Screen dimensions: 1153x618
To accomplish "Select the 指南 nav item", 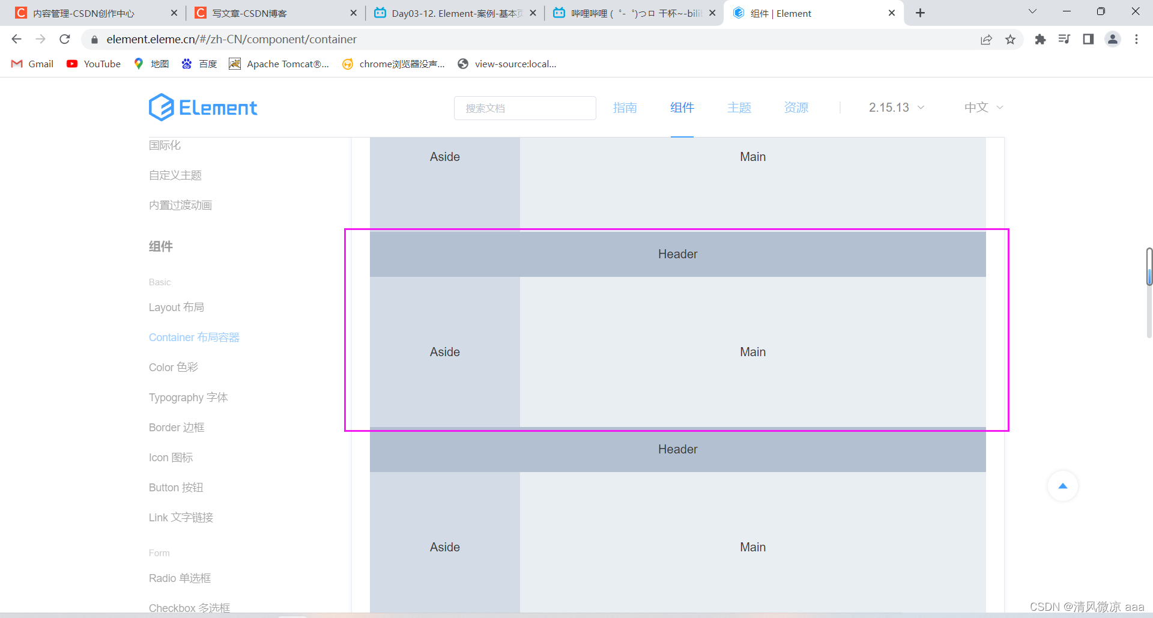I will point(625,108).
